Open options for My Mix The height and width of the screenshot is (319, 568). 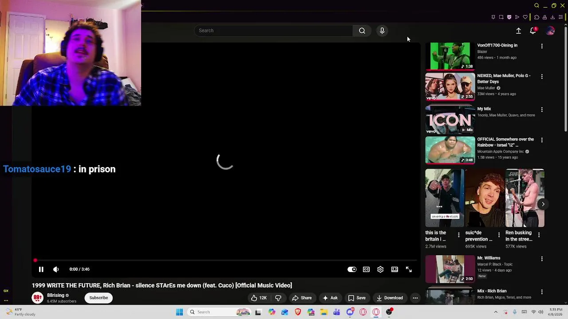pos(542,109)
